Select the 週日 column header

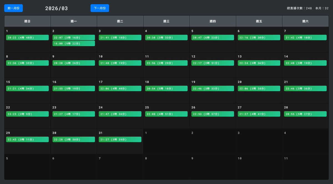pyautogui.click(x=27, y=21)
